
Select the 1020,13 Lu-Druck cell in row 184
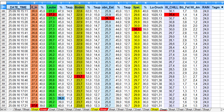(157, 11)
